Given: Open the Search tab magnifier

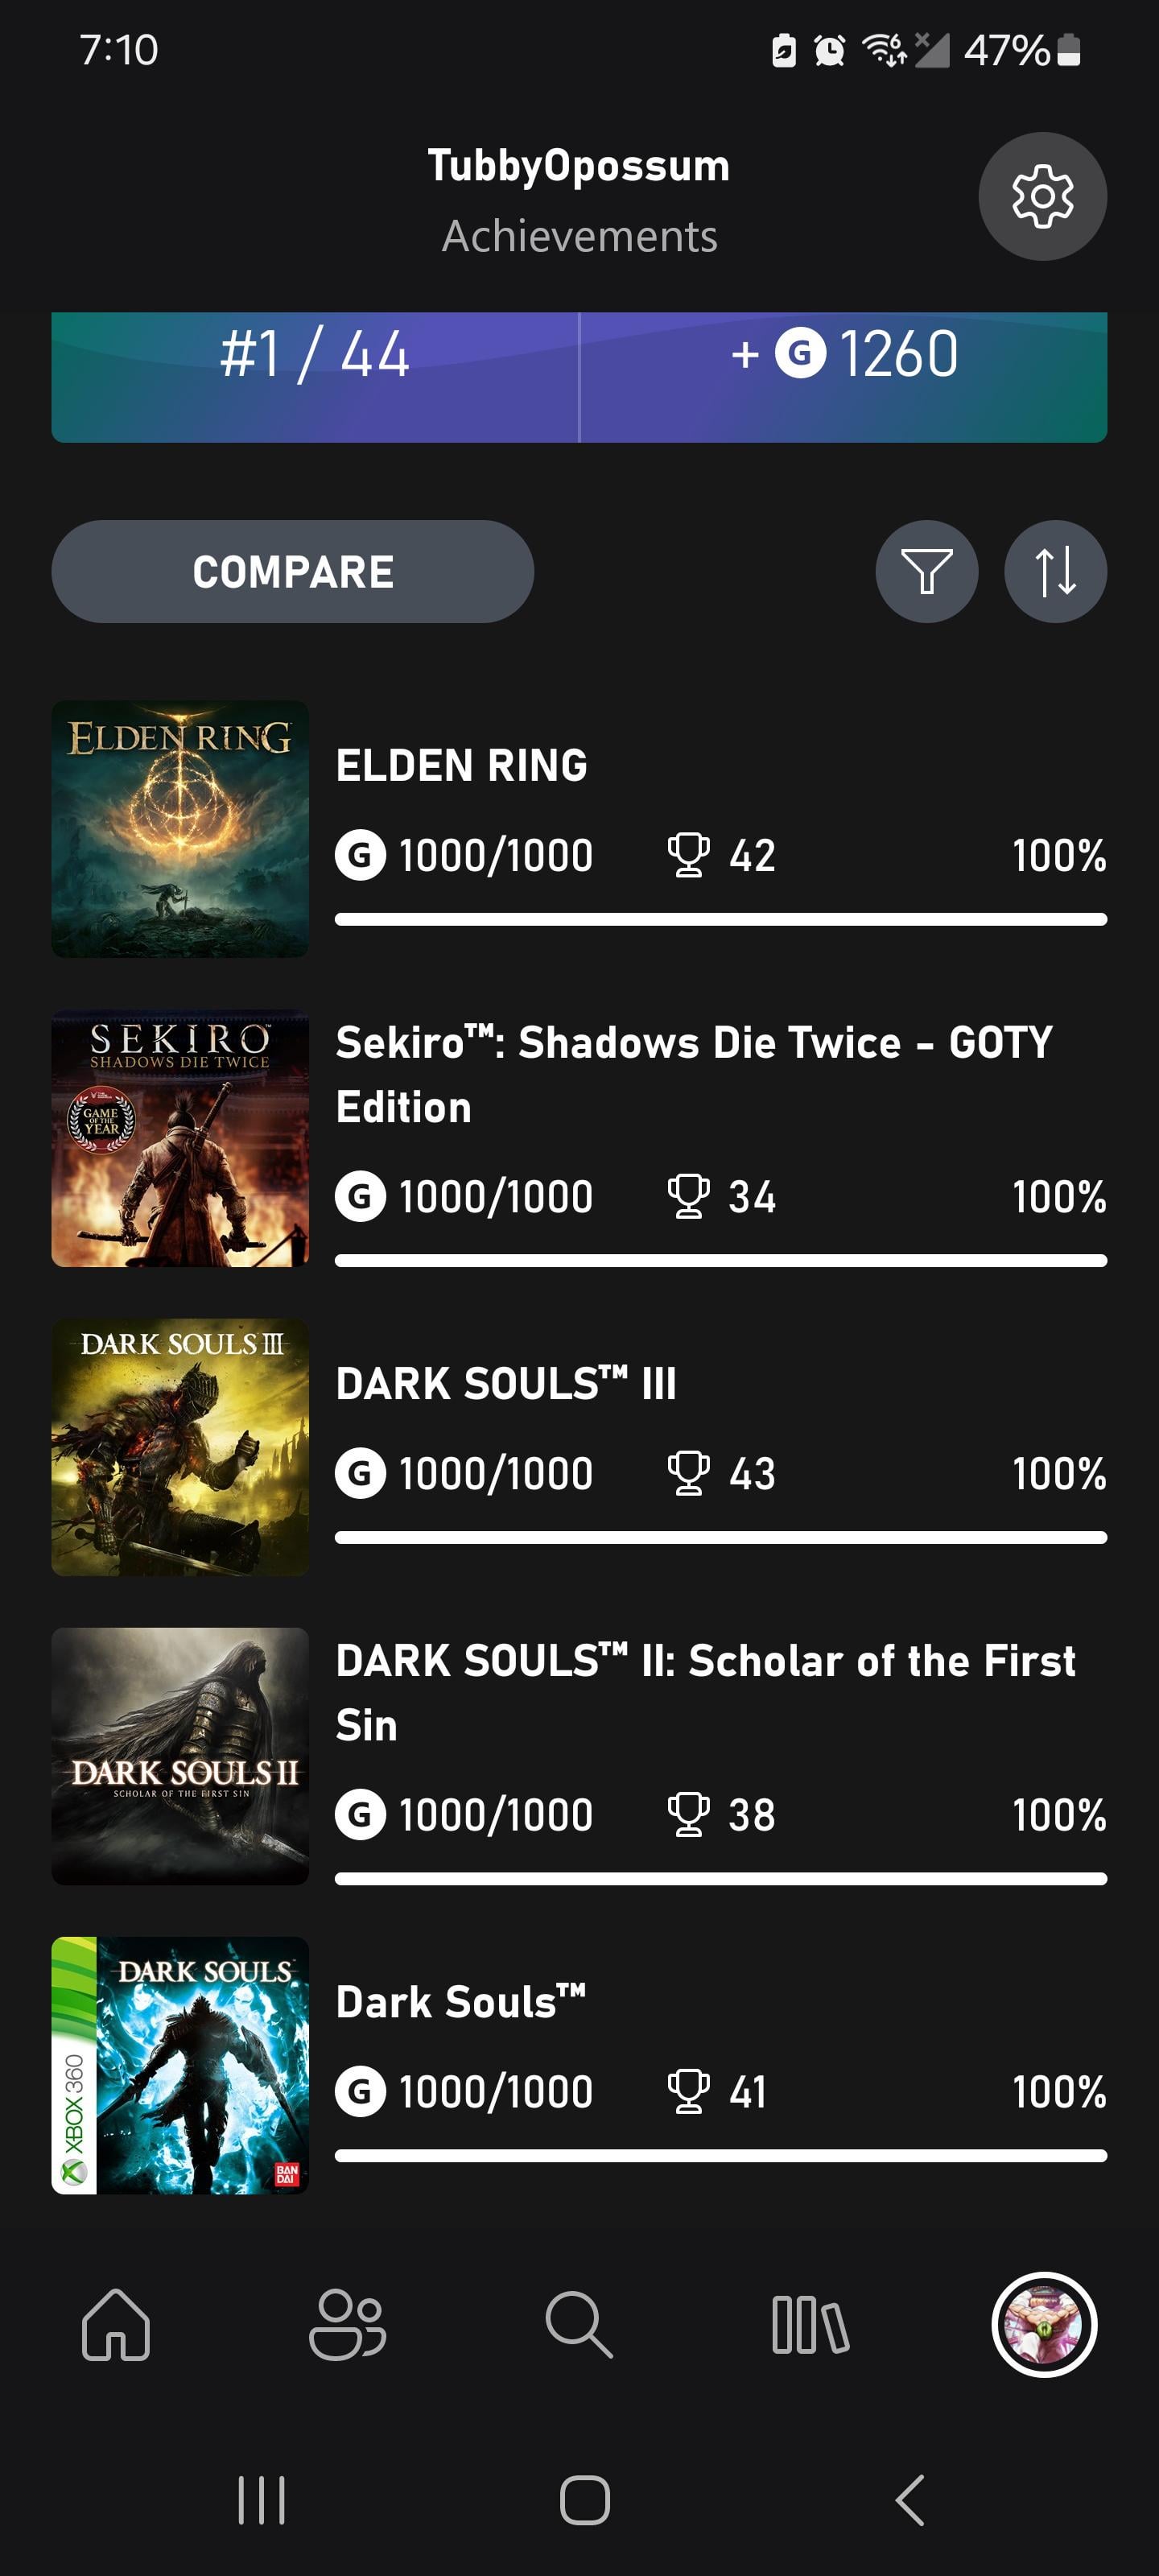Looking at the screenshot, I should click(x=579, y=2325).
